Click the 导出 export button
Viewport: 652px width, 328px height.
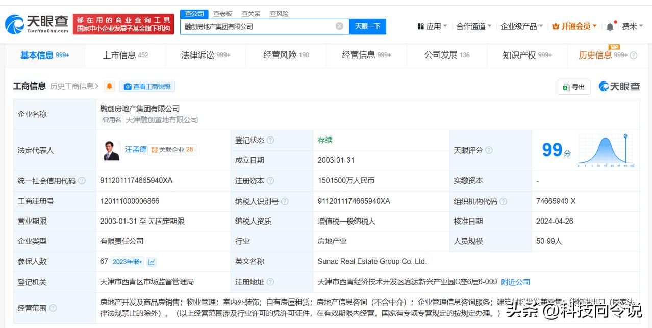(574, 87)
